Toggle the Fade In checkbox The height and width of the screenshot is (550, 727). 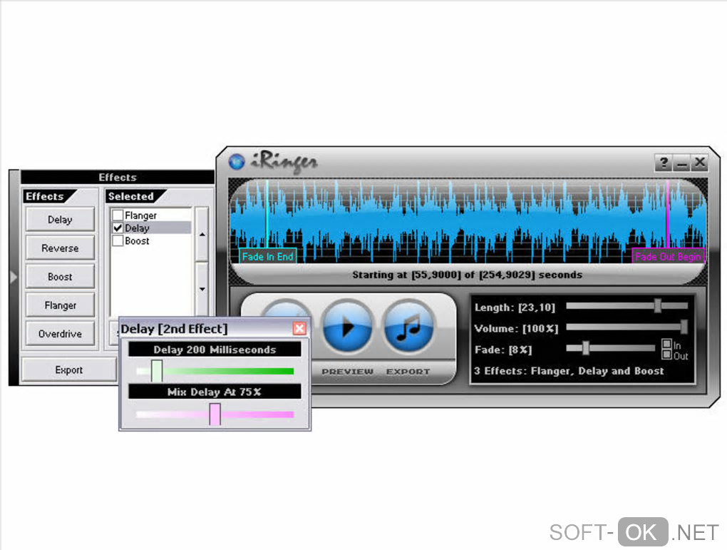pos(666,344)
